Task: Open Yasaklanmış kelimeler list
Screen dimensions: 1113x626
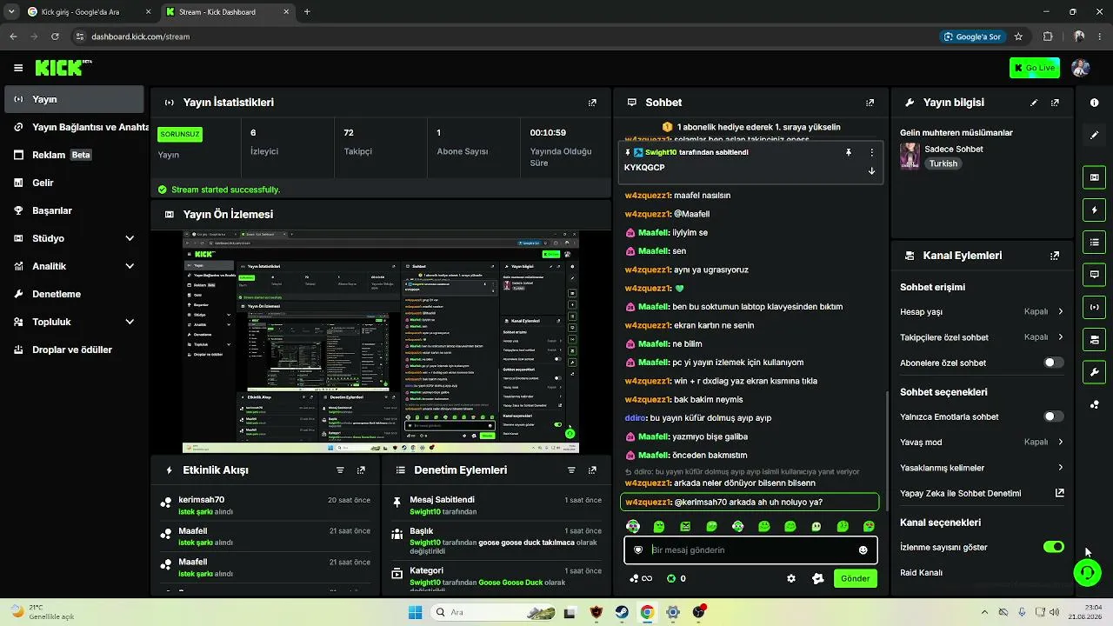Action: pyautogui.click(x=982, y=468)
